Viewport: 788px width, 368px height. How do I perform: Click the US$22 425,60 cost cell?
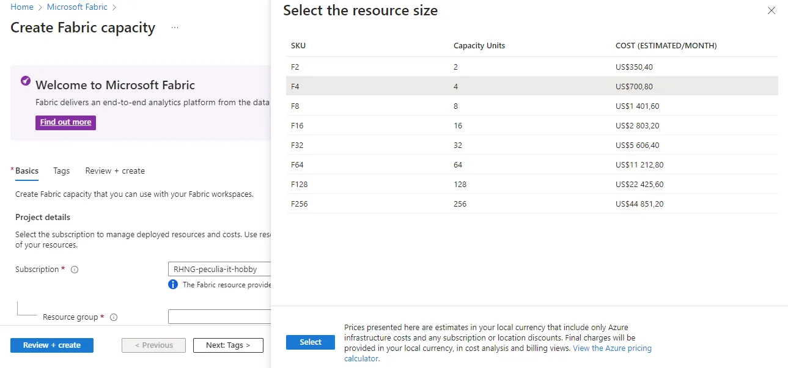(639, 185)
